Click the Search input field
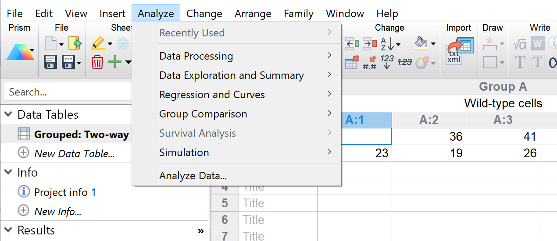 [68, 92]
